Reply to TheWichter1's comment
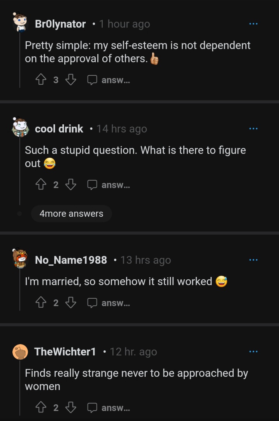Screen dimensions: 279x421 (108, 407)
